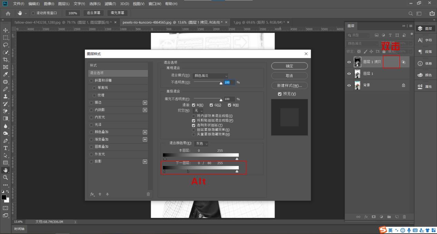Click the 不透明度 slider handle
The width and height of the screenshot is (437, 234).
pos(221,83)
